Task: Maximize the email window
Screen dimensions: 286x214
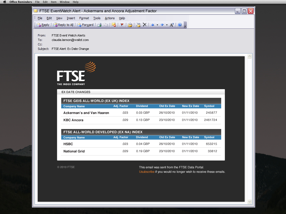Action: (244, 11)
